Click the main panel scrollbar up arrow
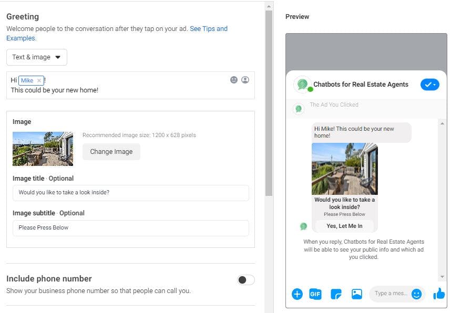 click(269, 6)
